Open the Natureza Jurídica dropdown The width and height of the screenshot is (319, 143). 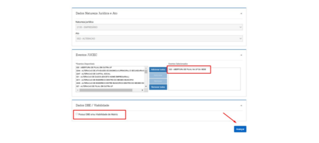coord(159,27)
